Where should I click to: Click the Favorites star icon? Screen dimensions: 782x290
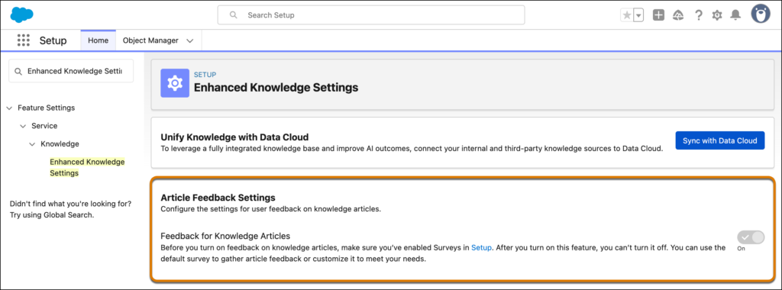[627, 15]
